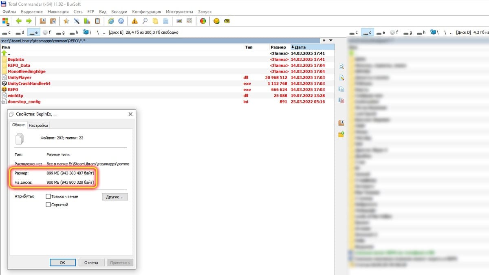Click the view file icon in middle bar
The image size is (489, 275).
click(x=341, y=66)
